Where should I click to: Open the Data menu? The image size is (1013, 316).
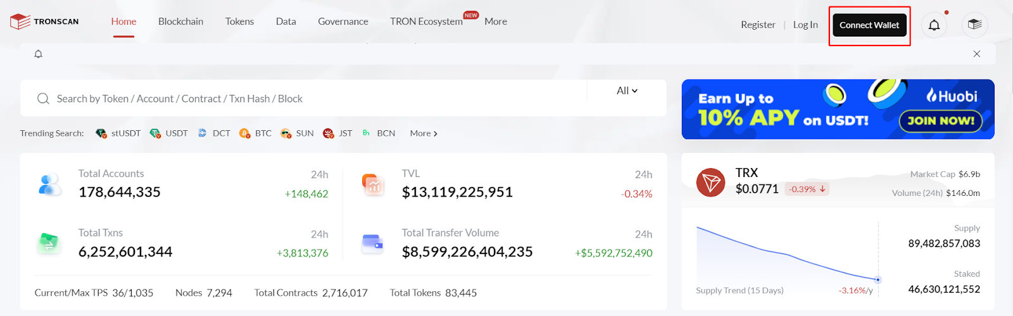pos(286,21)
